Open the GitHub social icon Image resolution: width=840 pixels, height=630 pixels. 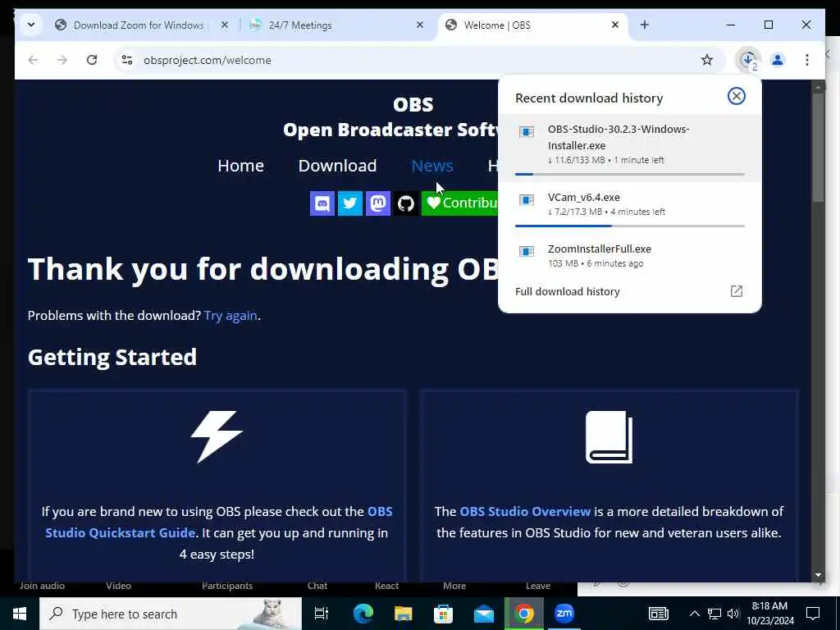tap(405, 203)
